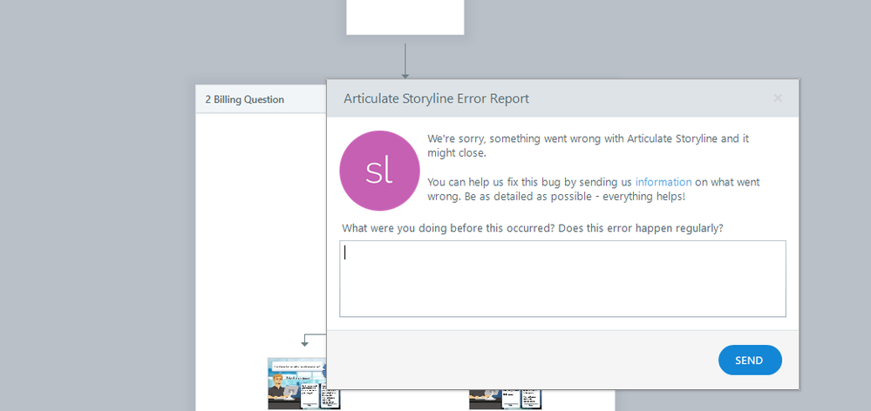Send the error report
The width and height of the screenshot is (871, 411).
[750, 360]
